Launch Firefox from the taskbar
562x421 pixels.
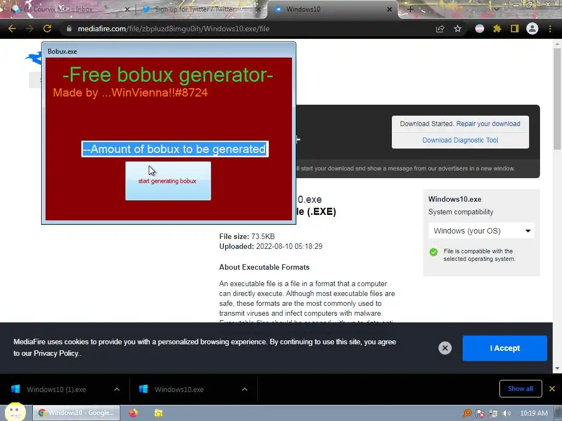pyautogui.click(x=133, y=413)
